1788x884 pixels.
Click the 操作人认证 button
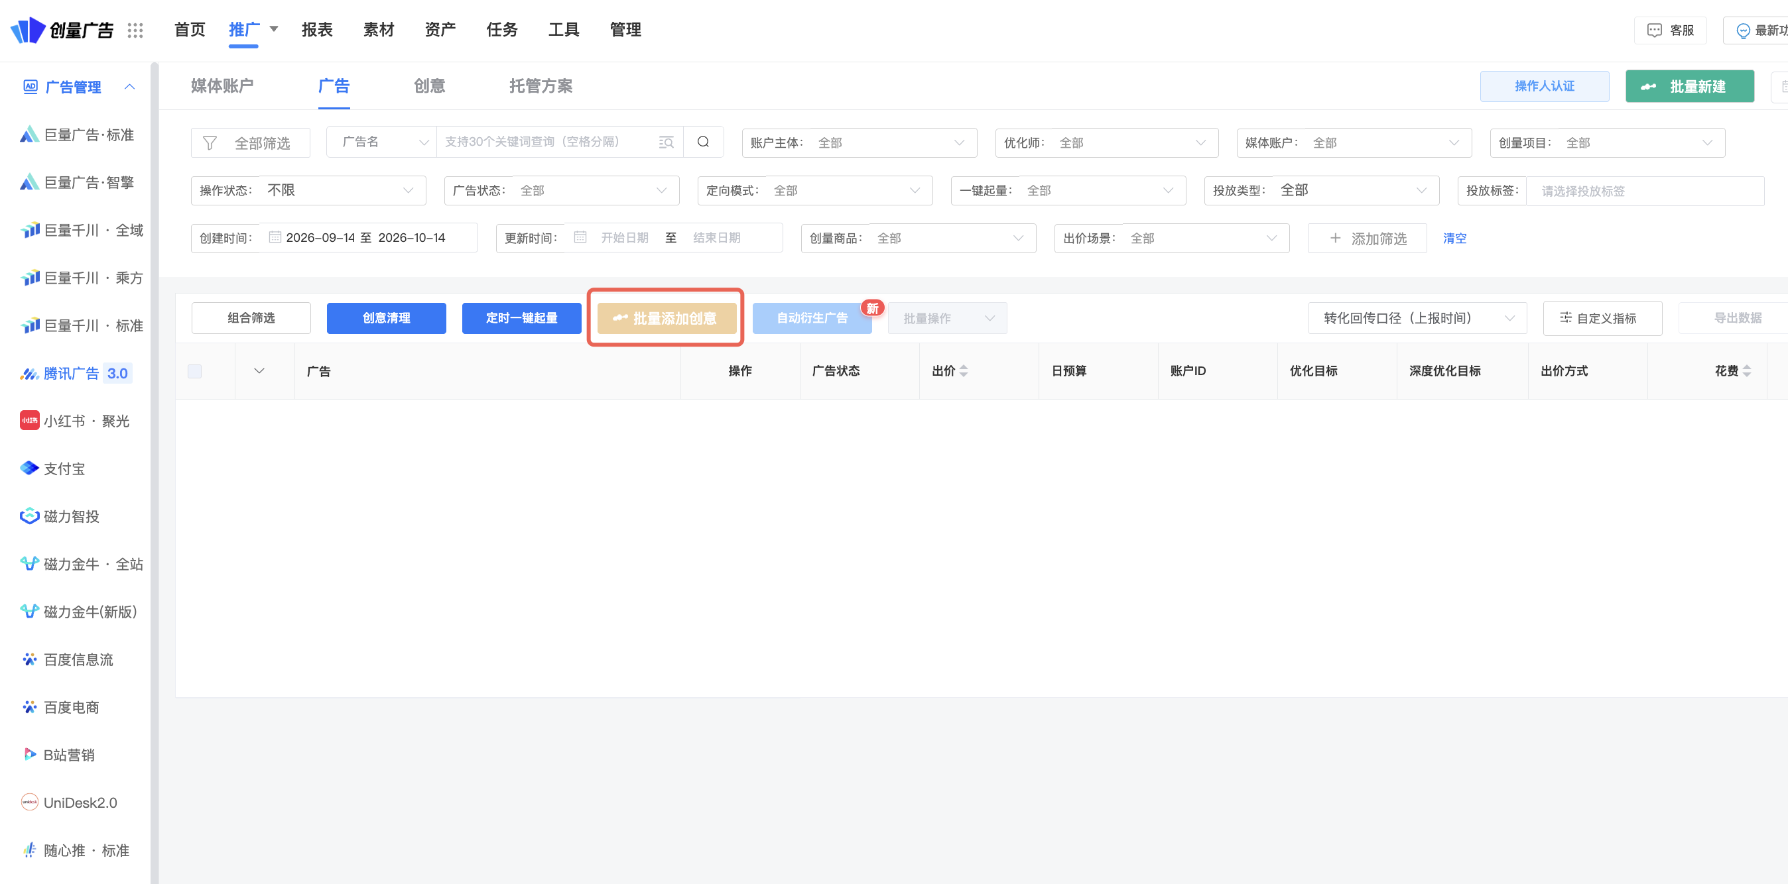coord(1545,86)
